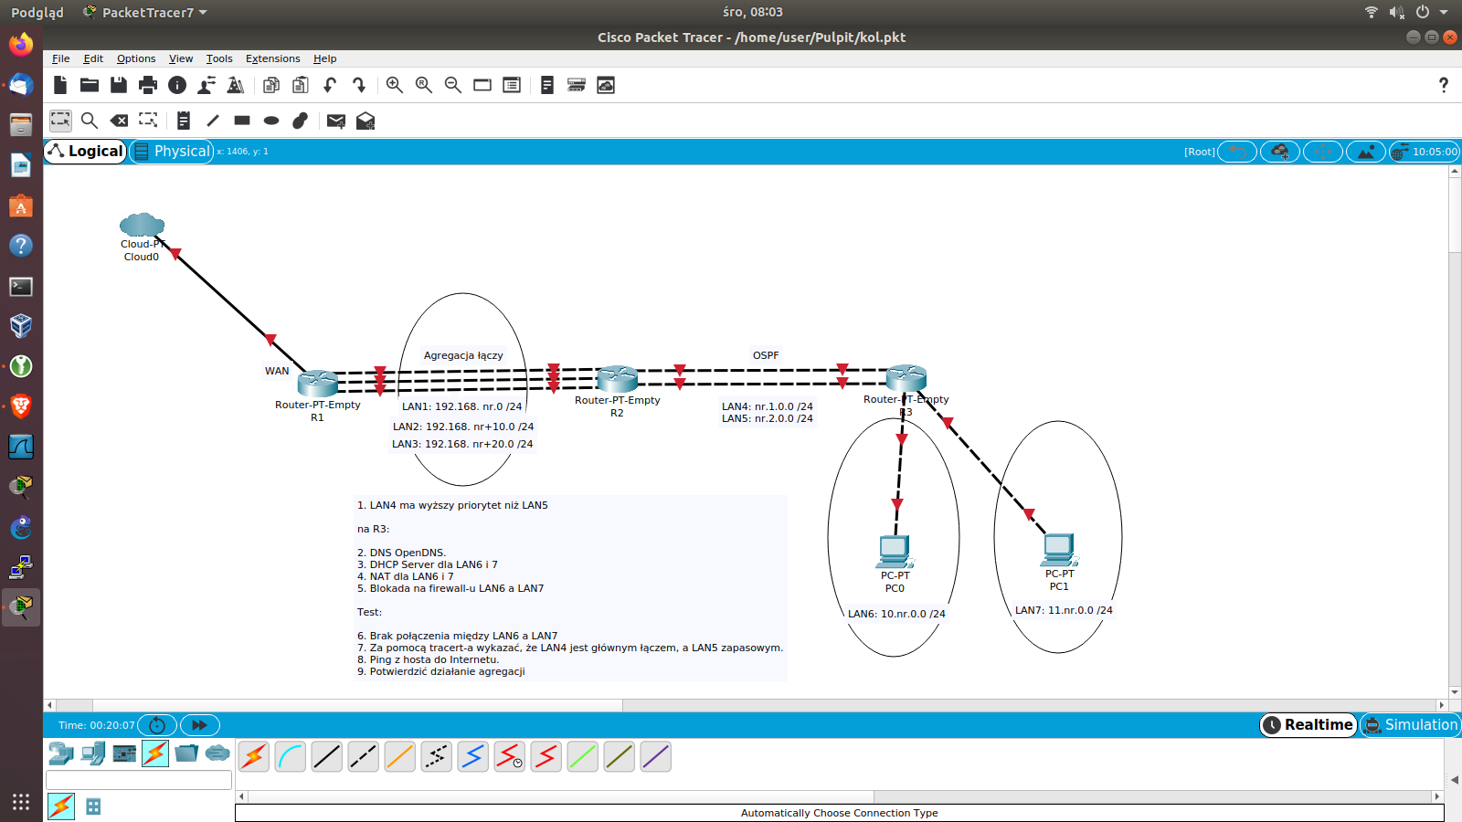Click the Save file toolbar icon

click(119, 85)
